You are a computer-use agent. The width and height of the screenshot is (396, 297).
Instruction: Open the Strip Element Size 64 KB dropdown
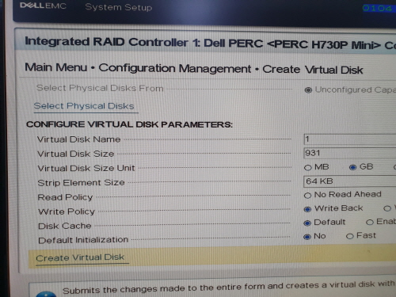tap(350, 181)
